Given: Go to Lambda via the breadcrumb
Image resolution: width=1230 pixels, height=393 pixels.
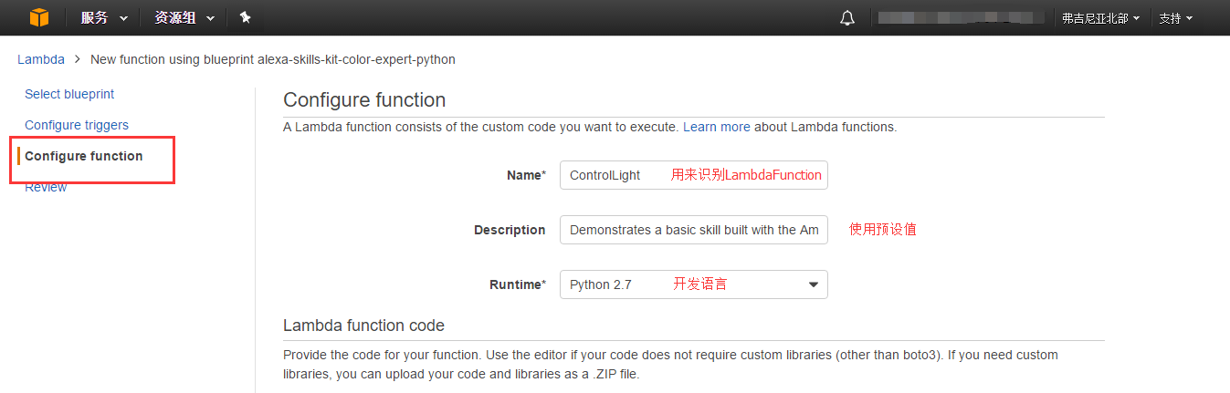Looking at the screenshot, I should pos(41,59).
